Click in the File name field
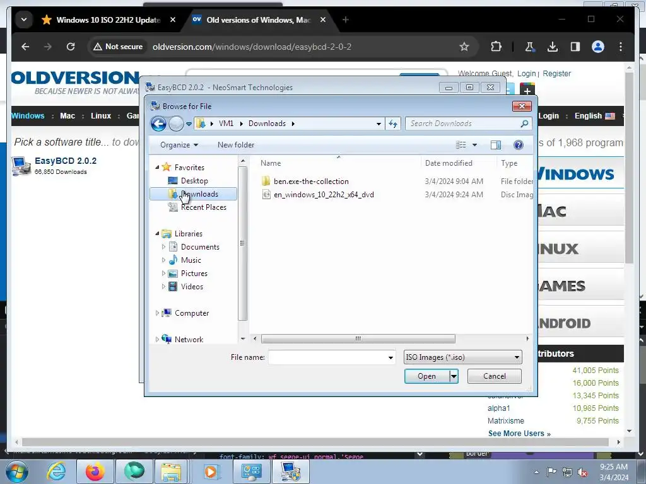Viewport: 646px width, 484px height. [x=328, y=357]
